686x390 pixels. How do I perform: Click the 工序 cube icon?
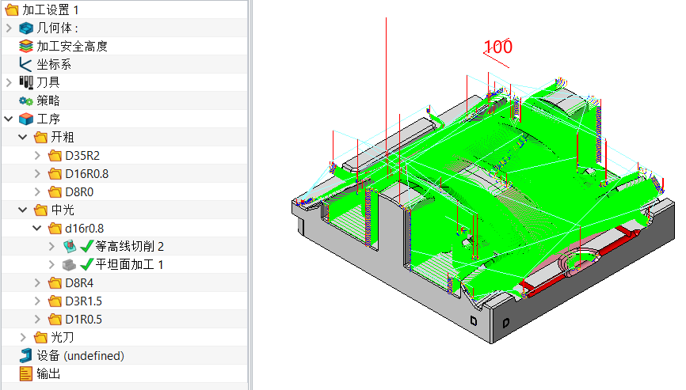tap(26, 119)
